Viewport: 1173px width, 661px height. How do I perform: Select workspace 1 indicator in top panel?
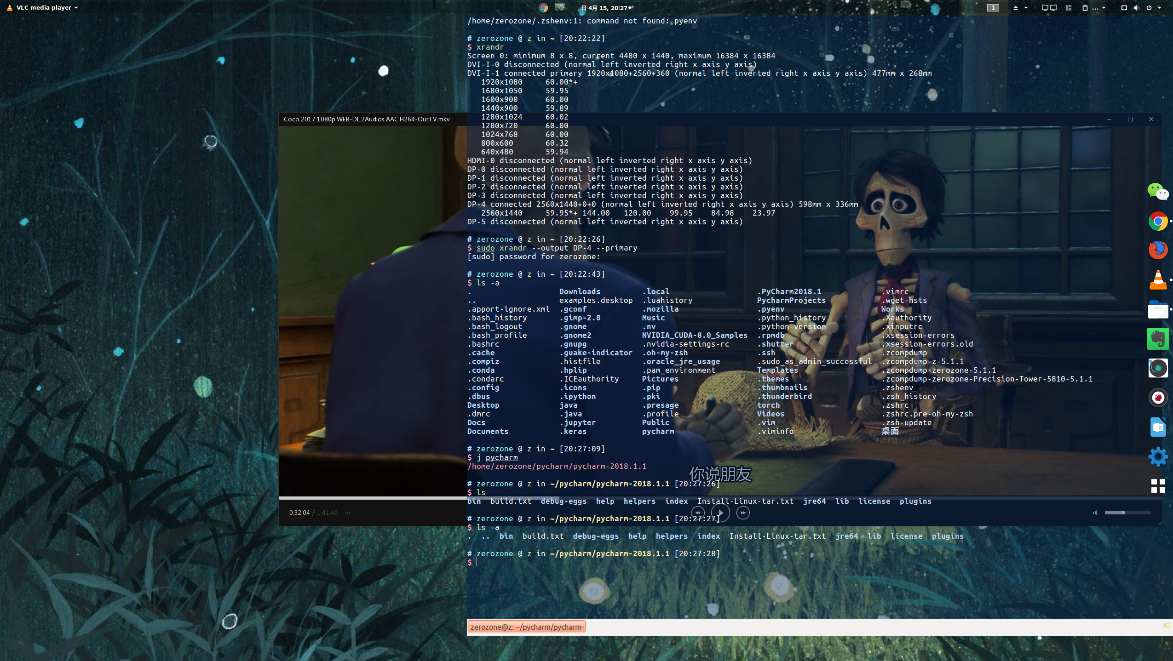[x=993, y=7]
